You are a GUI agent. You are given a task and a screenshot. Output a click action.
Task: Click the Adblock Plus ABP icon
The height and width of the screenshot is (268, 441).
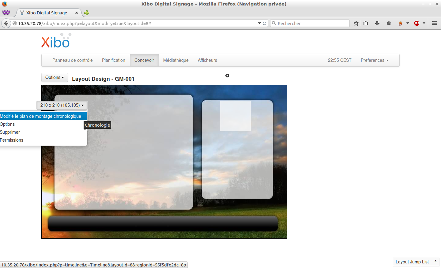[x=417, y=24]
